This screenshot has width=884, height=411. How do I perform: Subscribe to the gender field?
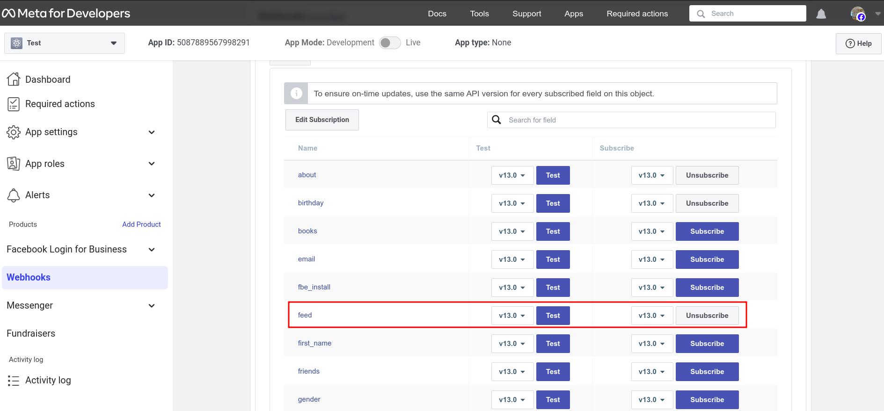[x=707, y=400]
